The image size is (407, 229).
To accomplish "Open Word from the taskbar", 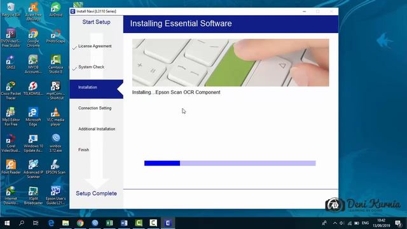I will pyautogui.click(x=124, y=223).
